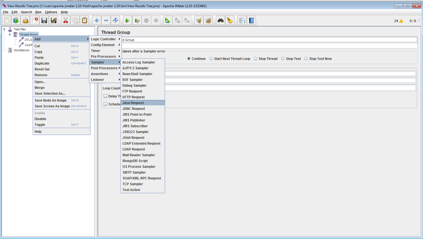This screenshot has height=239, width=423.
Task: Click the Shutdown test icon
Action: 156,20
